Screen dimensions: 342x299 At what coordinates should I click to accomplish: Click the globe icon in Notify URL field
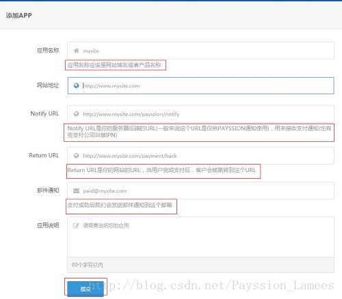pyautogui.click(x=76, y=114)
